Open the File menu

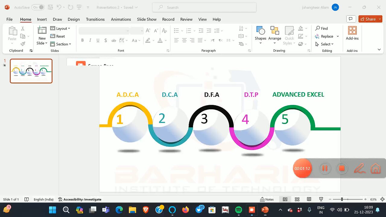click(x=10, y=19)
